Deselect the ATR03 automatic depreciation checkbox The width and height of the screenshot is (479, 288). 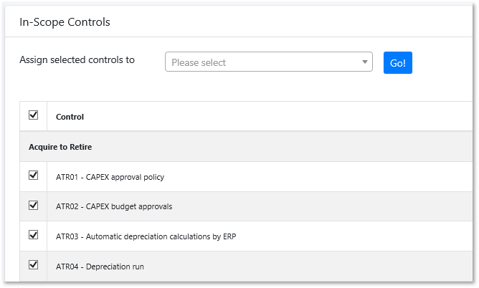tap(33, 235)
